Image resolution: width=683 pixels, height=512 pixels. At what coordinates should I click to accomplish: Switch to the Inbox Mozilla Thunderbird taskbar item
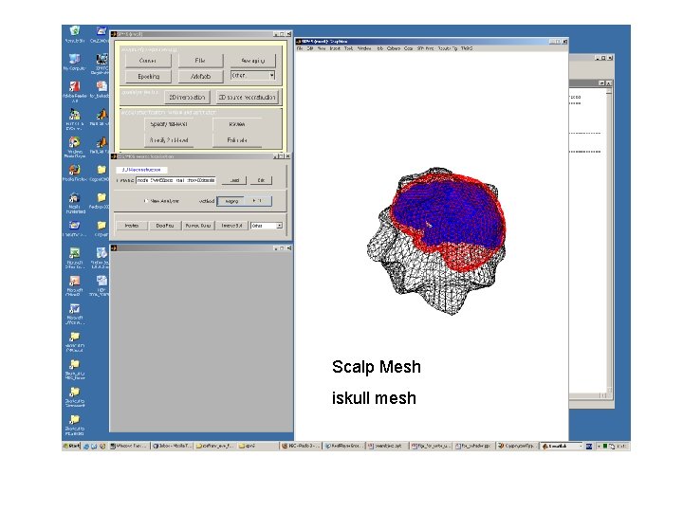[x=172, y=447]
